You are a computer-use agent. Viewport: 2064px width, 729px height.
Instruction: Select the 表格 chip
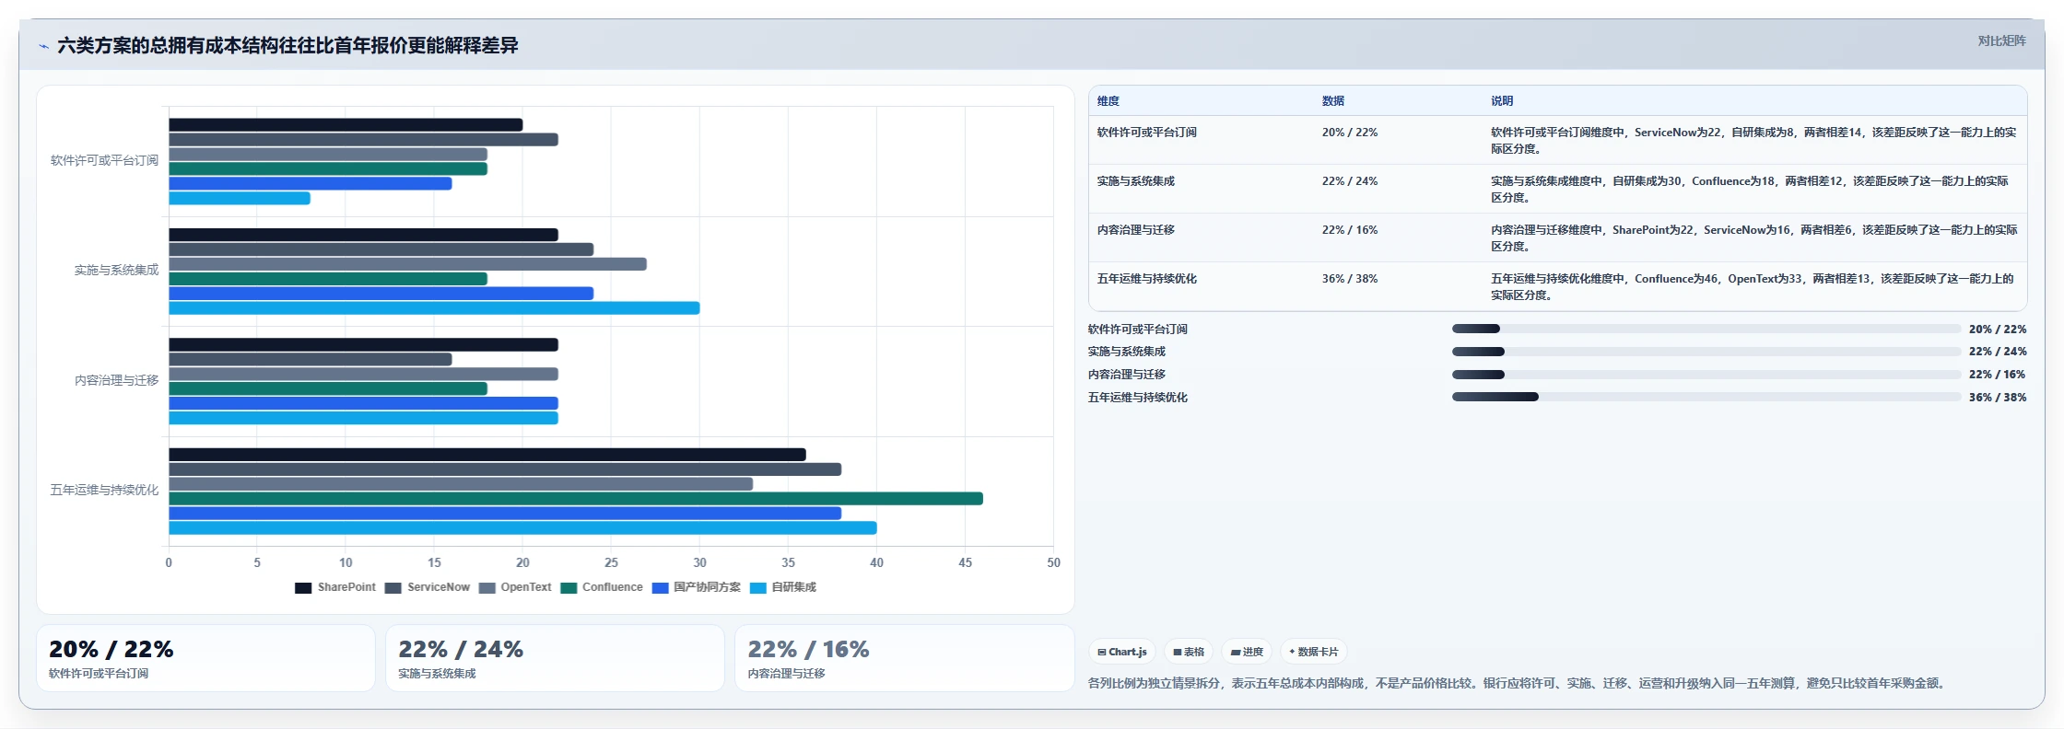[x=1189, y=652]
